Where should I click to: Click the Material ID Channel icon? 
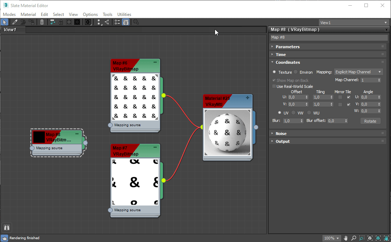[87, 22]
